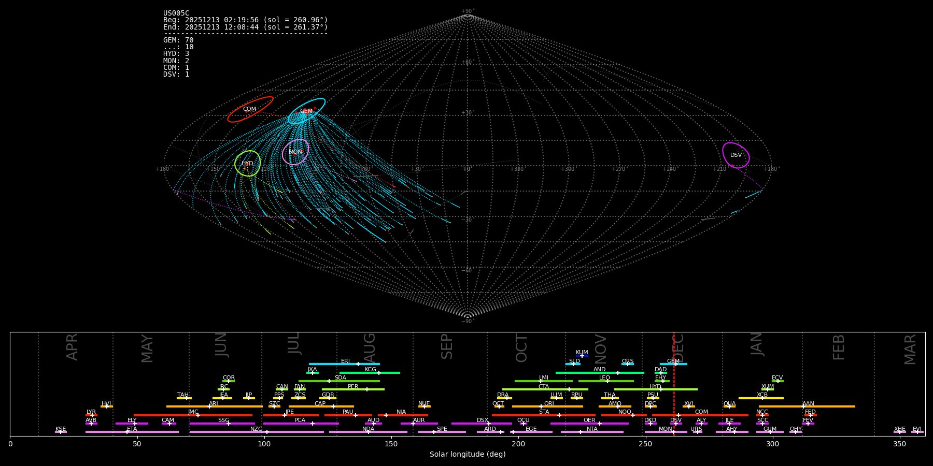Click the 'HYD: 3' legend entry

coord(176,54)
